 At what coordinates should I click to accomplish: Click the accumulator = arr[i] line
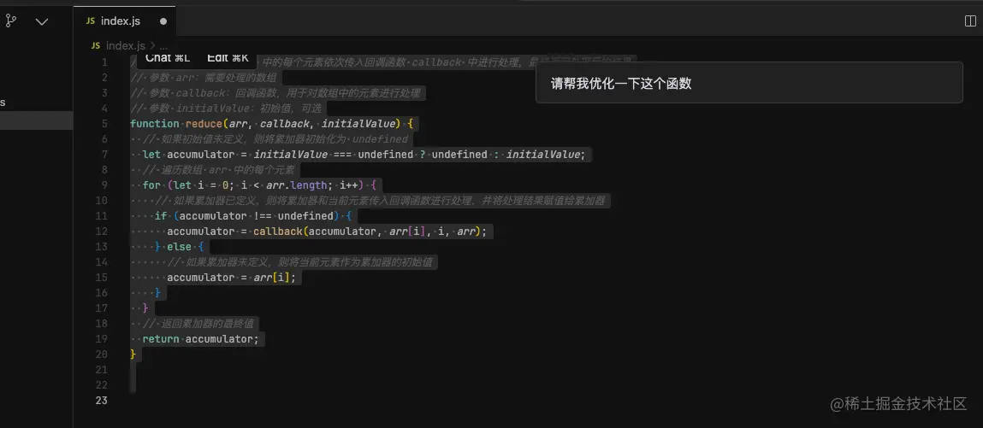[x=231, y=277]
